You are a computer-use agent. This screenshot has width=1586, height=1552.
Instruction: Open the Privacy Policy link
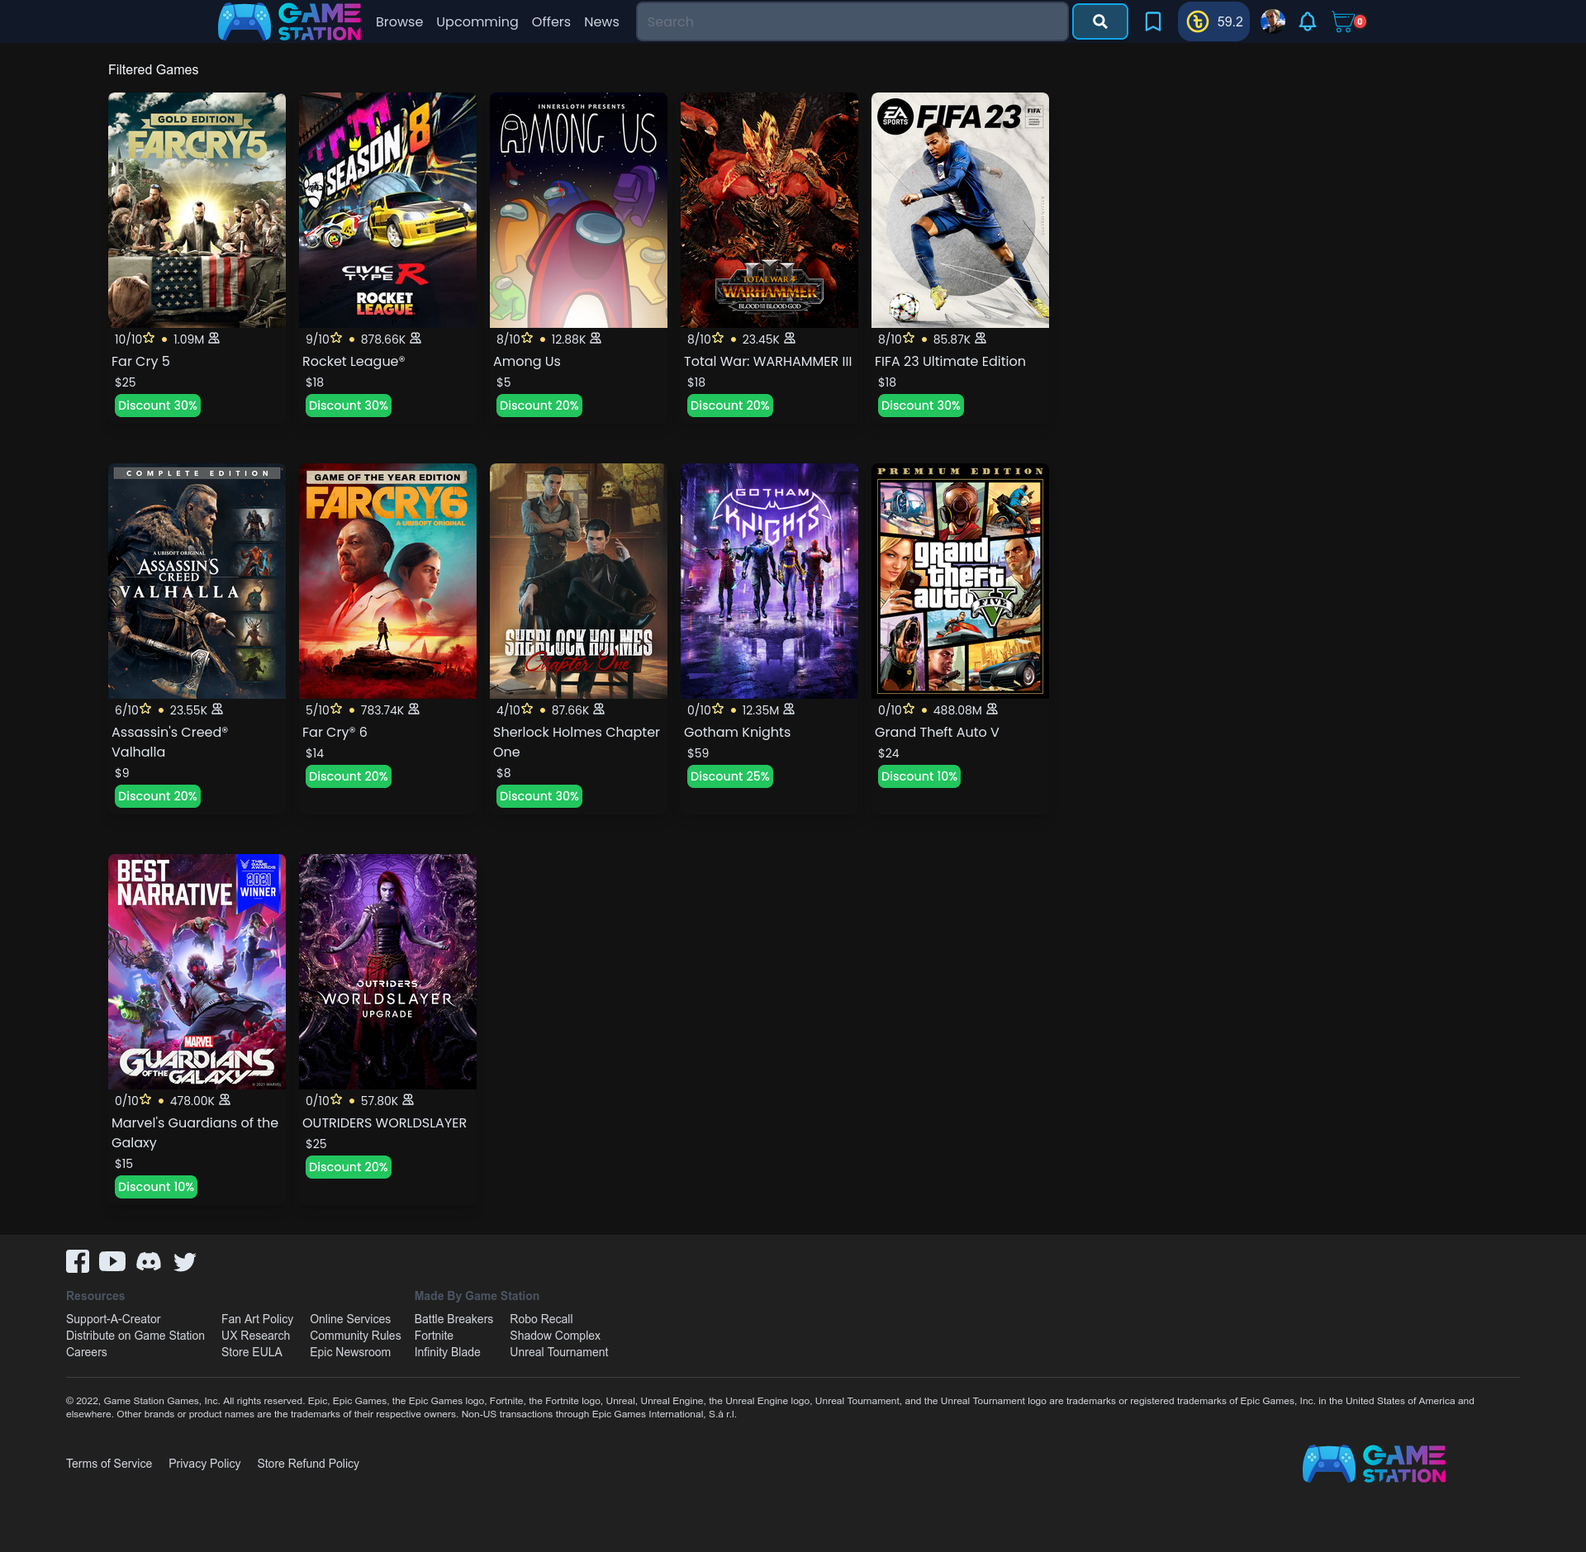click(205, 1464)
